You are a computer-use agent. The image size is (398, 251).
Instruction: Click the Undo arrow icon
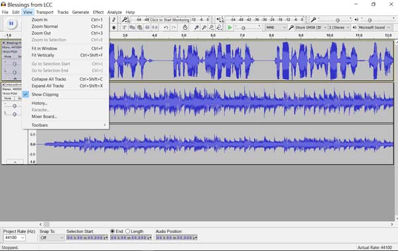(x=166, y=27)
